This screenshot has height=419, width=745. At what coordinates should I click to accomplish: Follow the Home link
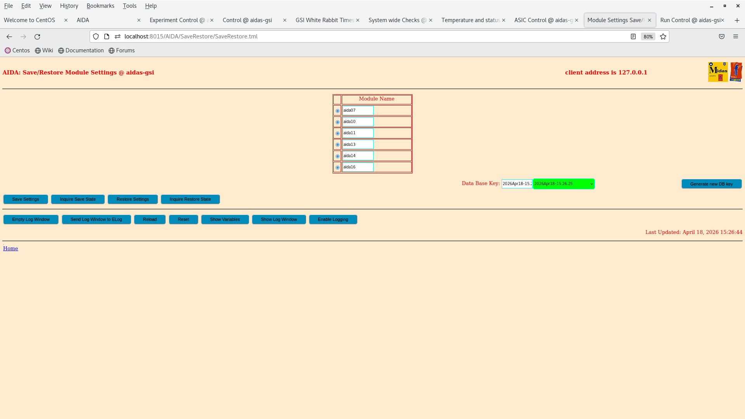(x=10, y=248)
